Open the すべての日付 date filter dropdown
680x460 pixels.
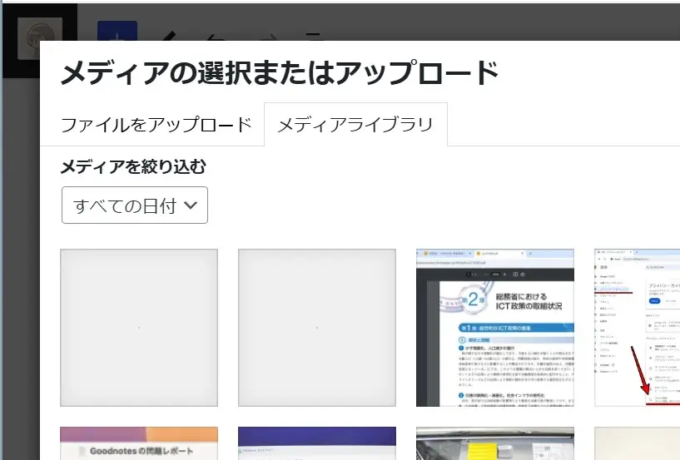(x=135, y=205)
